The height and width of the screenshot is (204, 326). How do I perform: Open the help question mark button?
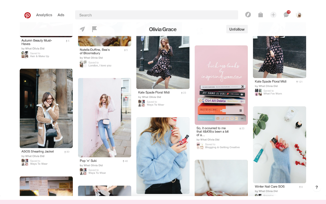coord(317,187)
